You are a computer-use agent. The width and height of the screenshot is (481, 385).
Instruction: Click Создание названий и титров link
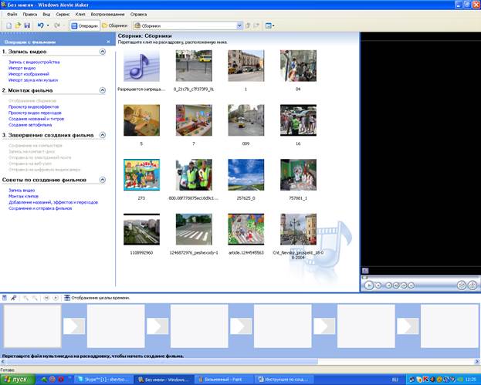tap(36, 119)
